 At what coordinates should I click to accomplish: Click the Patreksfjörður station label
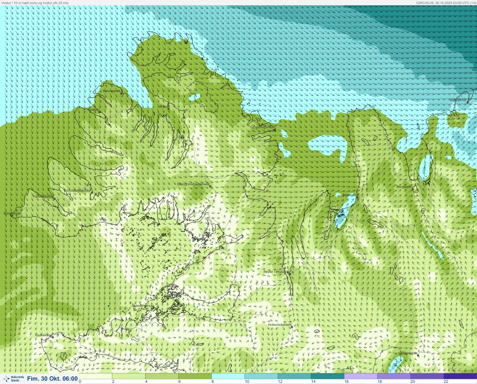pos(44,196)
